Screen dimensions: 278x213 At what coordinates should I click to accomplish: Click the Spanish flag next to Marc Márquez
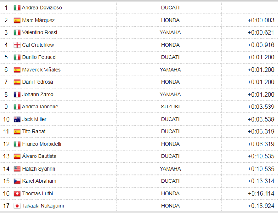pos(17,20)
